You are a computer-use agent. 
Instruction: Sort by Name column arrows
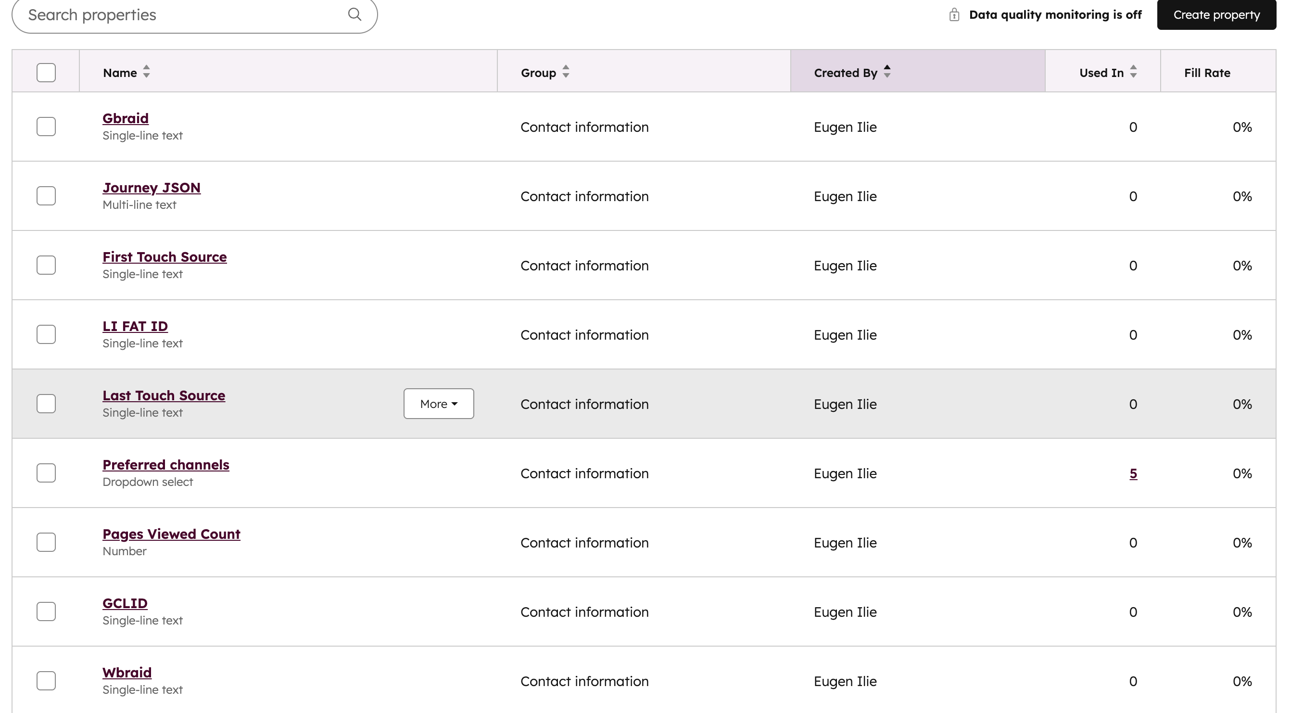click(x=146, y=72)
